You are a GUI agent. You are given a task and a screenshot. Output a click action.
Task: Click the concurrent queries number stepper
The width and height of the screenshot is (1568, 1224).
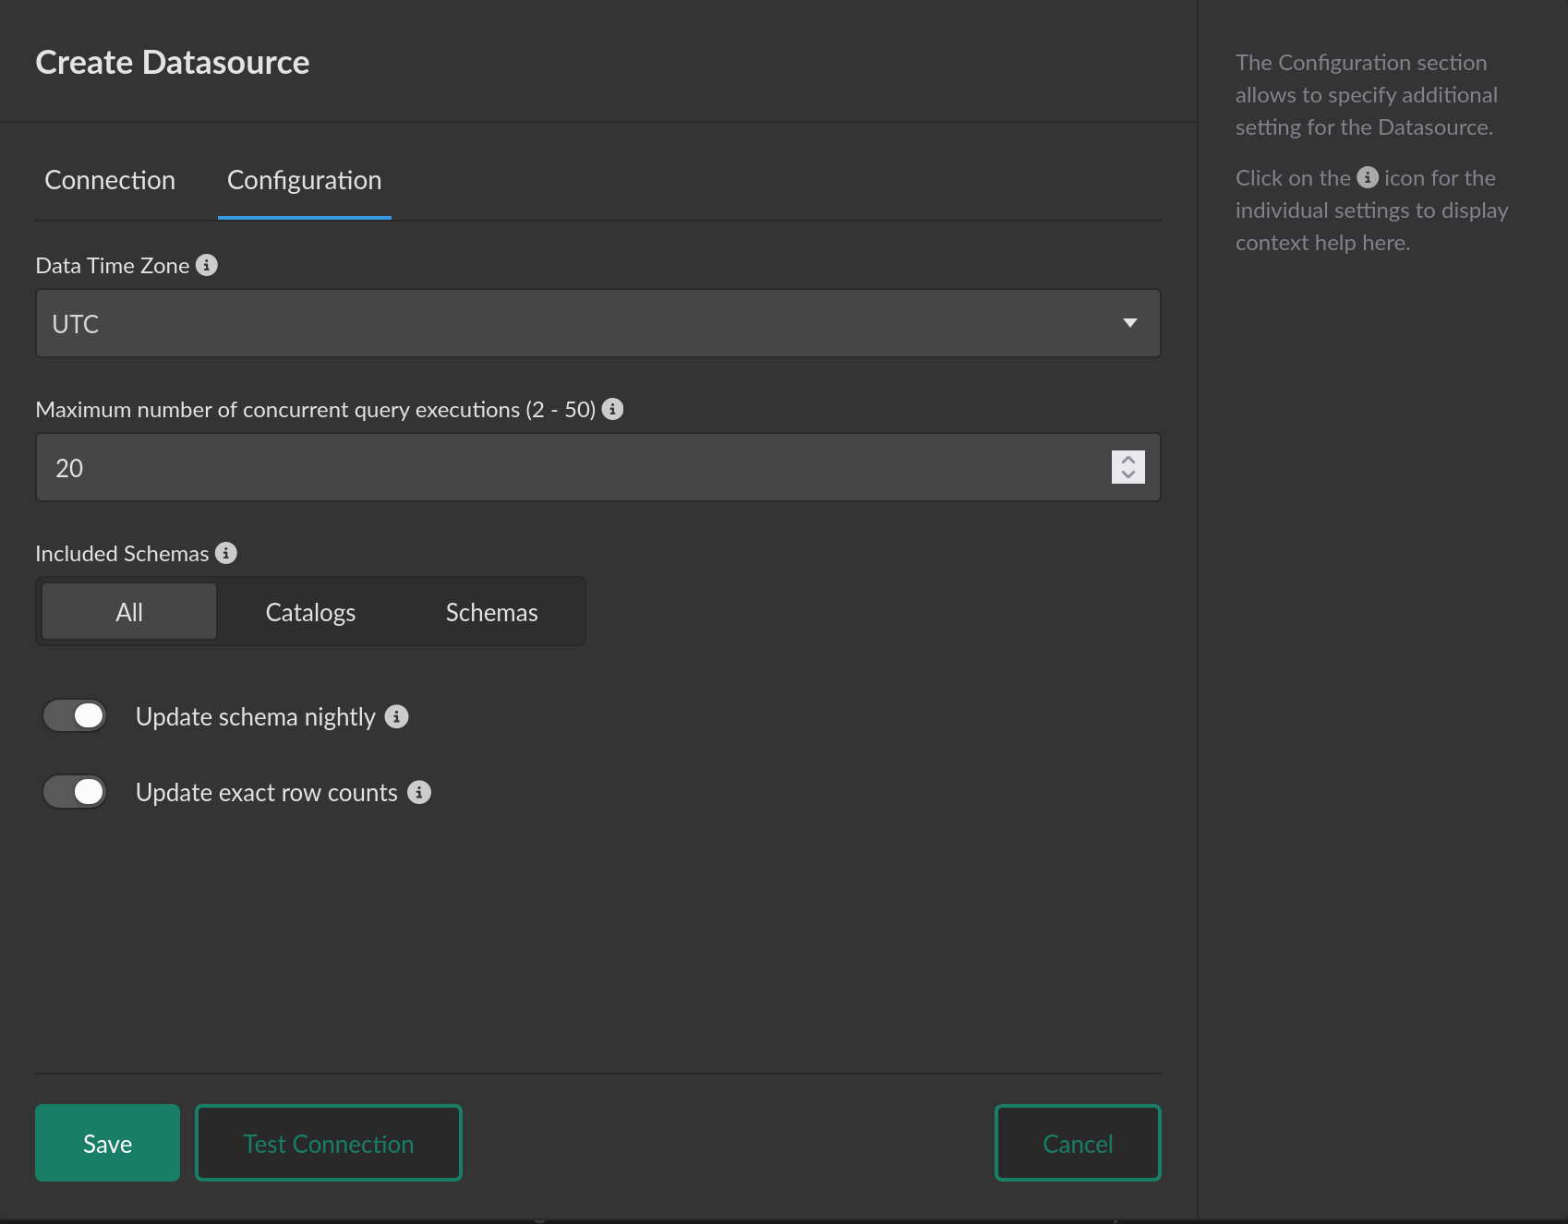1128,467
